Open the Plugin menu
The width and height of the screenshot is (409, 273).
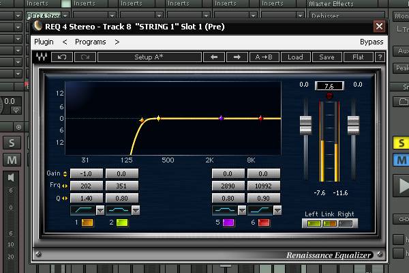pyautogui.click(x=44, y=42)
